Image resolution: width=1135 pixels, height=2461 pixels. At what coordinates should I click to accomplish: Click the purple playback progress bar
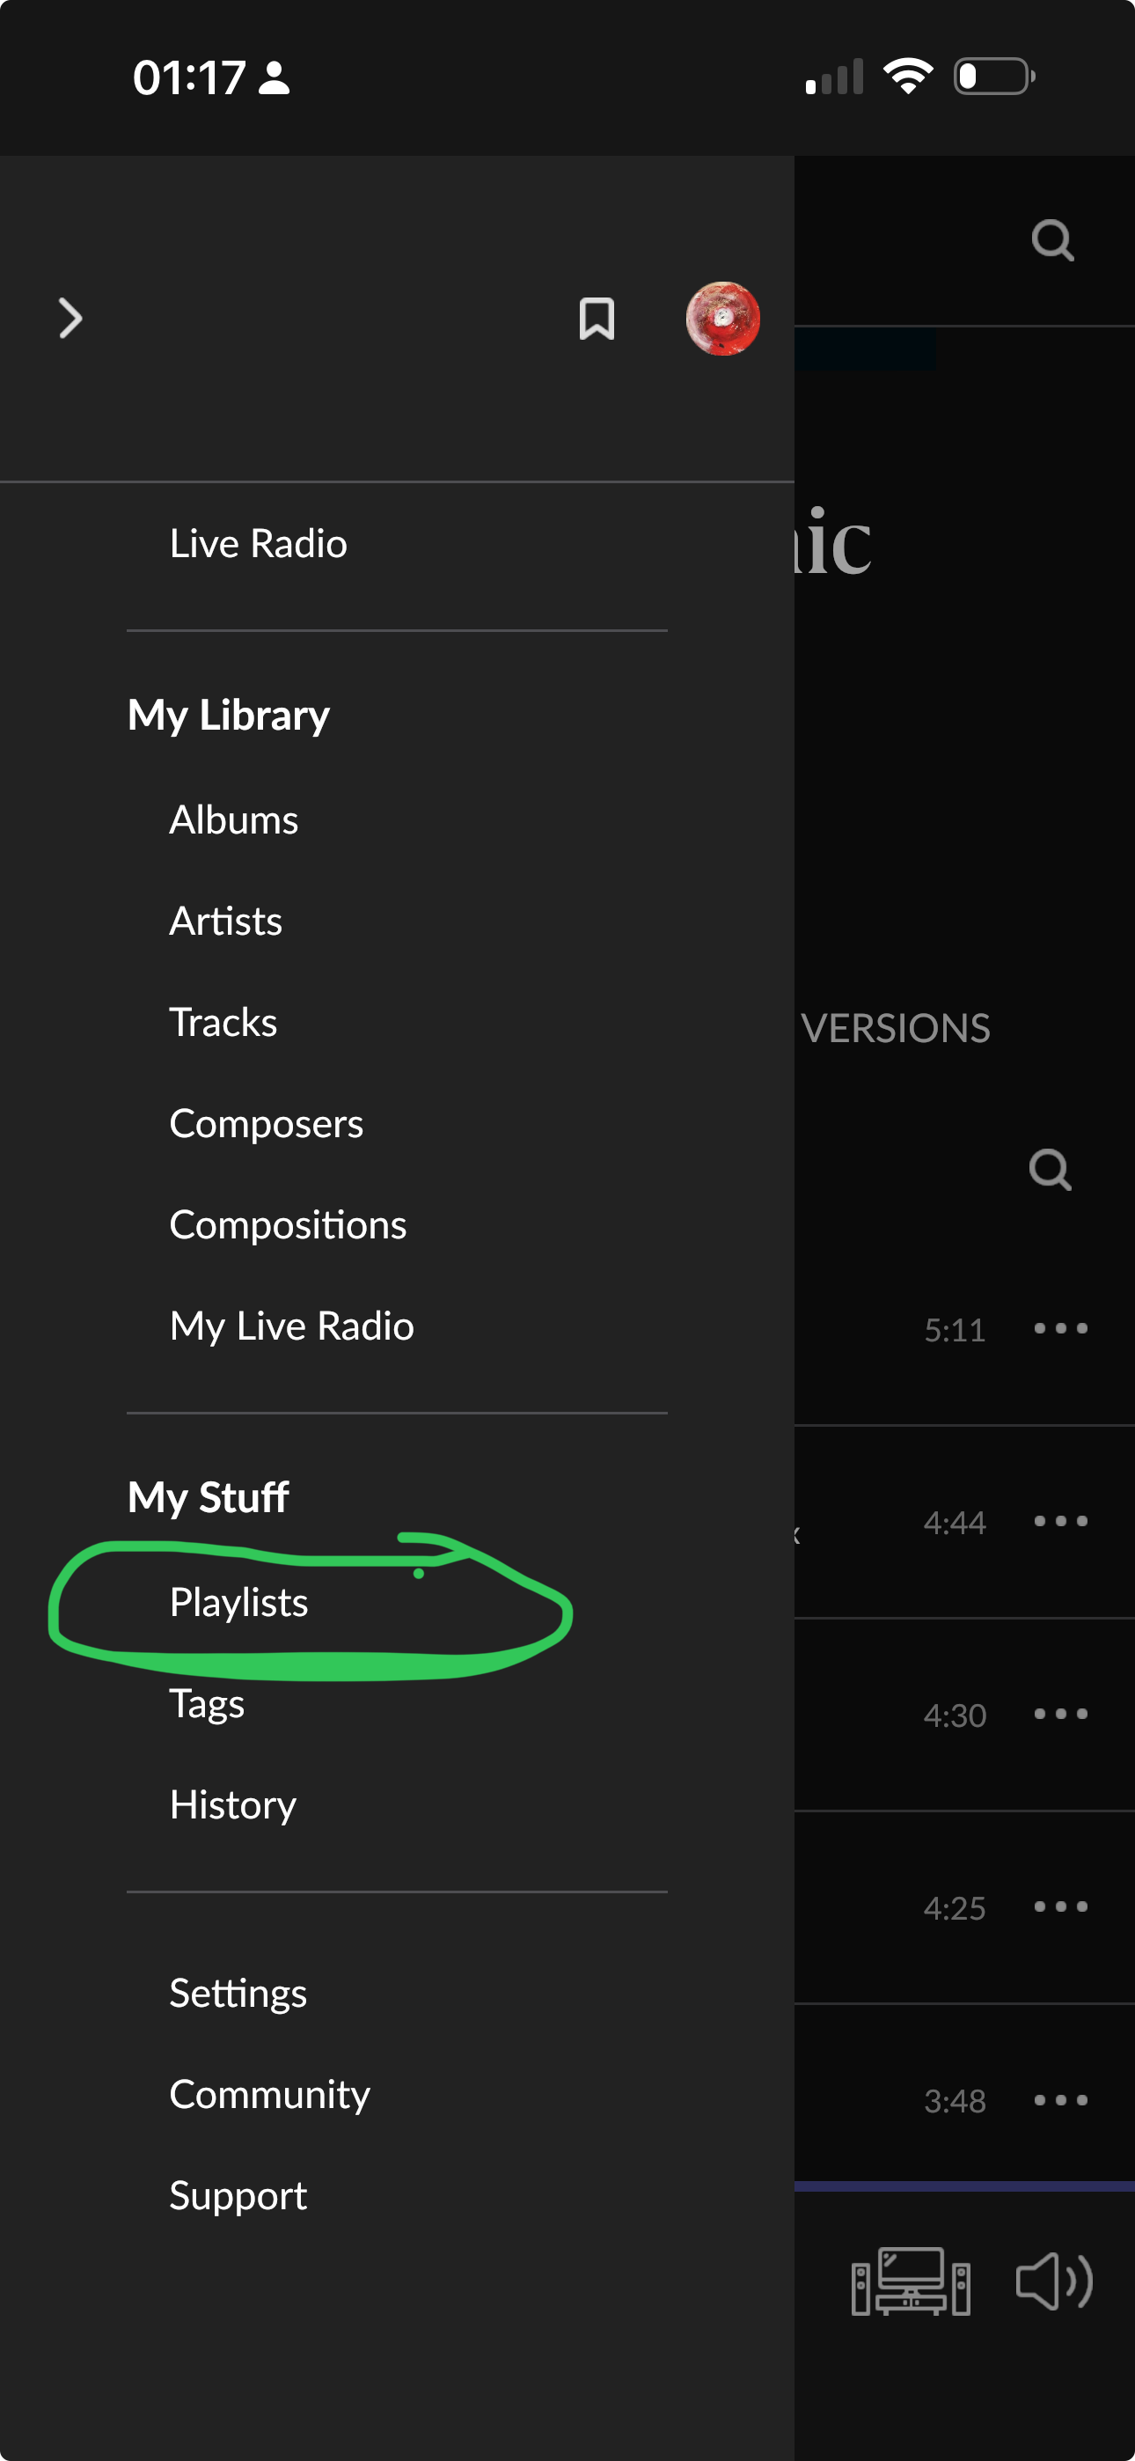pyautogui.click(x=964, y=2186)
